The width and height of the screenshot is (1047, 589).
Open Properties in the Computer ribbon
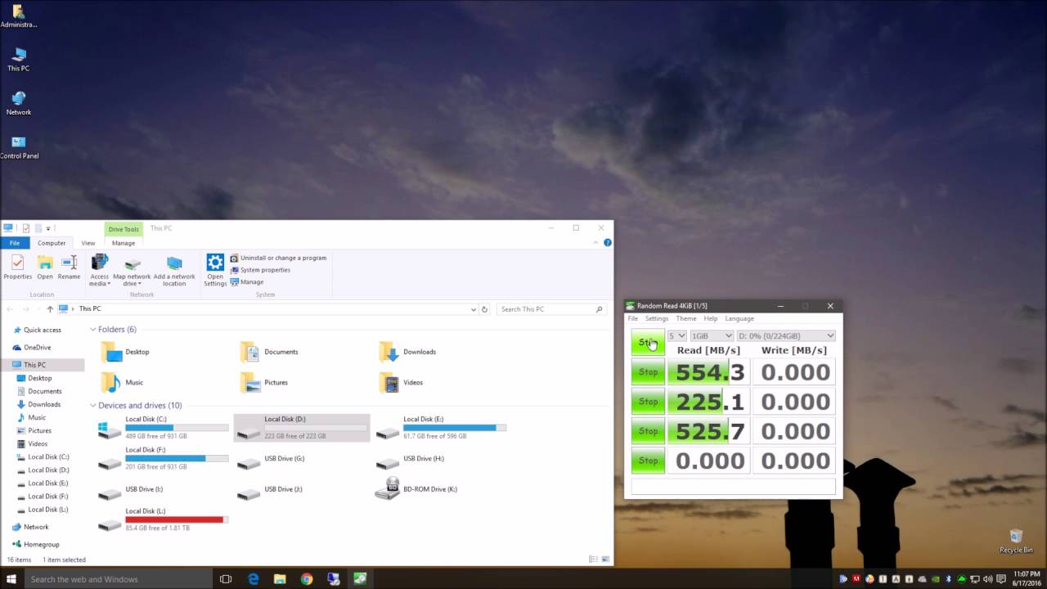click(x=17, y=268)
